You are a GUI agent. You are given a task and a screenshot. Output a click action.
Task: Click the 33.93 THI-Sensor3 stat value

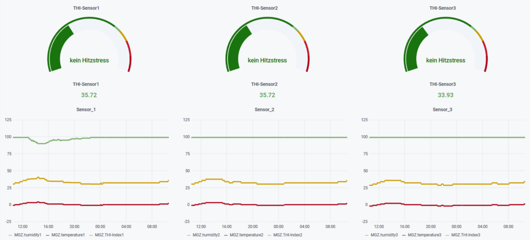coord(443,94)
